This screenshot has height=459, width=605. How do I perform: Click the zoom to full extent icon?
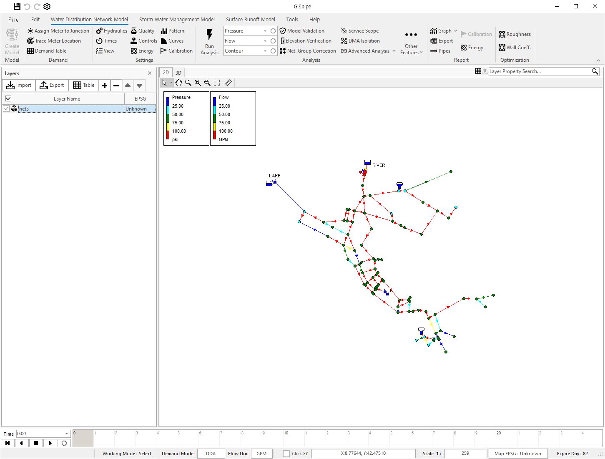[217, 83]
